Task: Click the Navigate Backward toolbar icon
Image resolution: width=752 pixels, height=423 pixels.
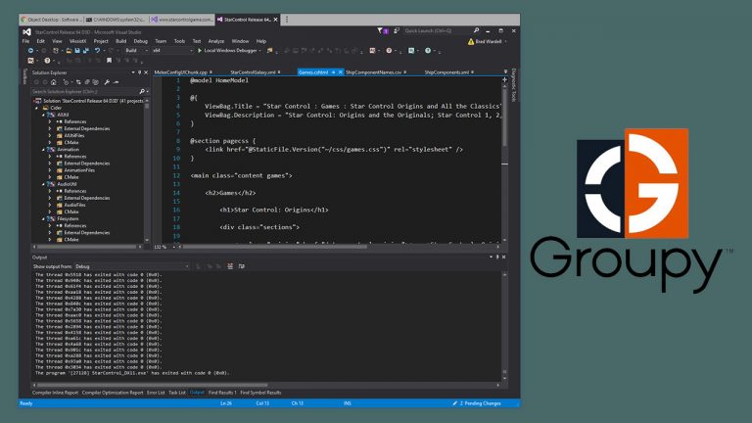Action: tap(30, 50)
